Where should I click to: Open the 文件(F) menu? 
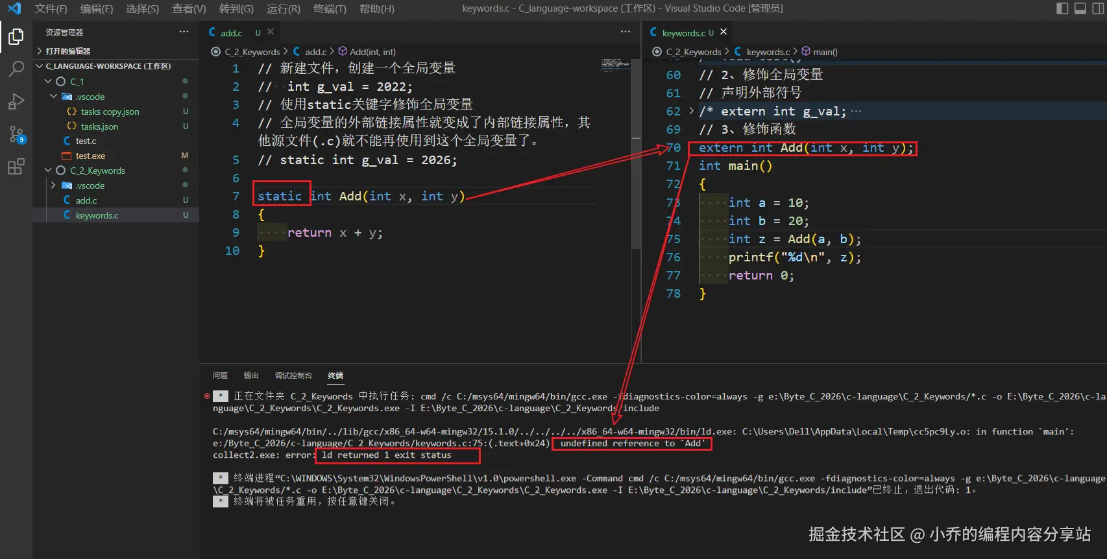tap(51, 8)
